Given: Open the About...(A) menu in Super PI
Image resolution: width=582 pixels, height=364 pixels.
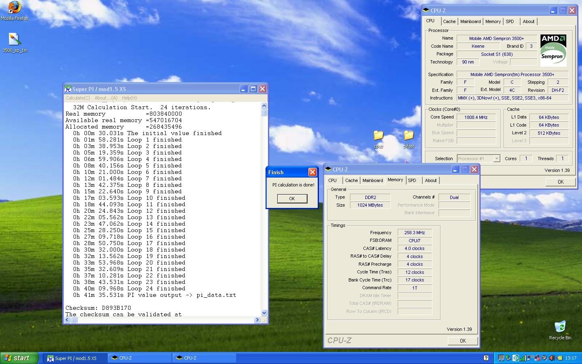Looking at the screenshot, I should click(x=106, y=98).
